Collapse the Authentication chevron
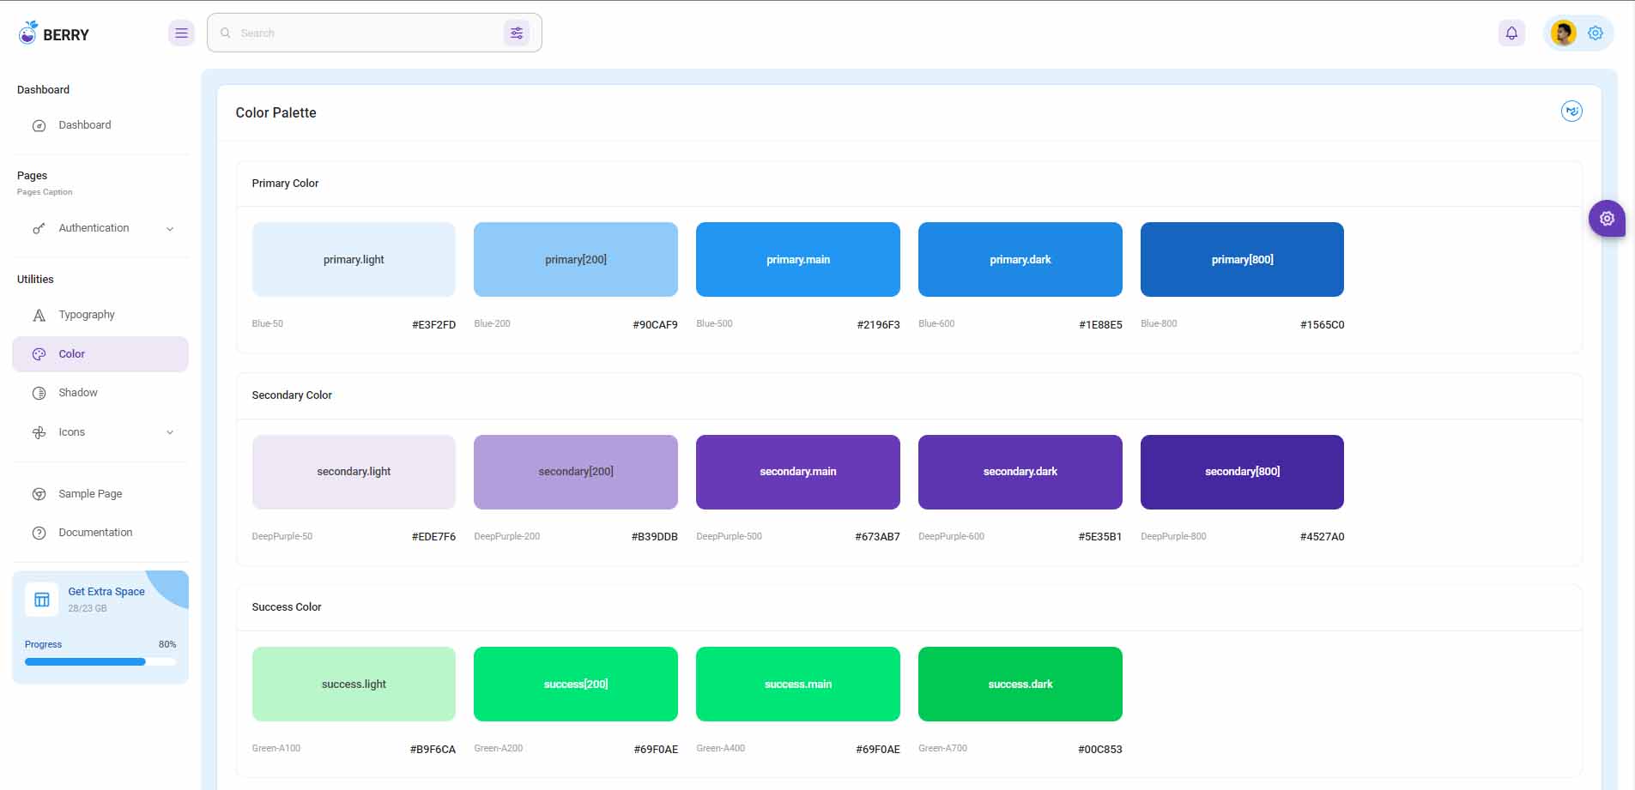Viewport: 1635px width, 790px height. (x=169, y=229)
